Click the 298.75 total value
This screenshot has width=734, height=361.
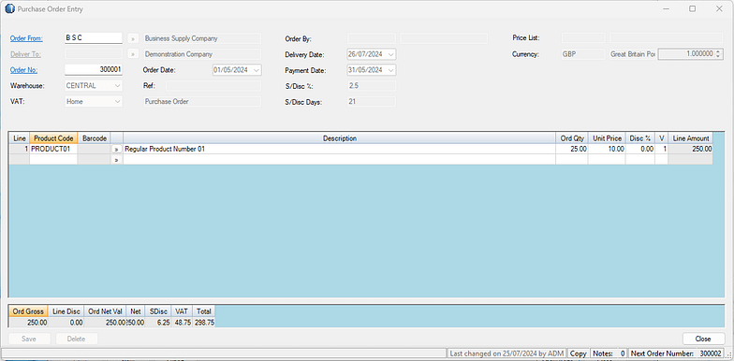coord(204,322)
